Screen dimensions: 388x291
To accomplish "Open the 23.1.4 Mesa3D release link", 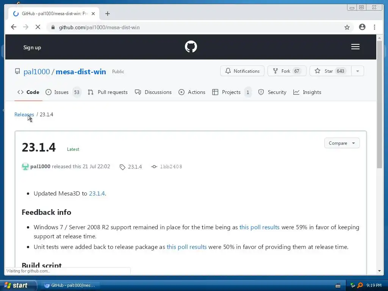I will click(x=97, y=194).
